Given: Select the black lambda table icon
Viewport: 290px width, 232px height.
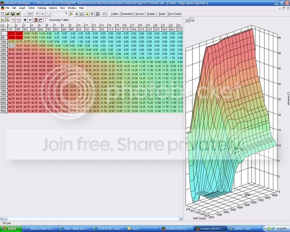Looking at the screenshot, I should click(x=76, y=14).
